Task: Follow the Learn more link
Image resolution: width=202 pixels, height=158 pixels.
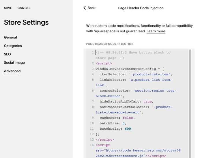Action: pyautogui.click(x=156, y=31)
